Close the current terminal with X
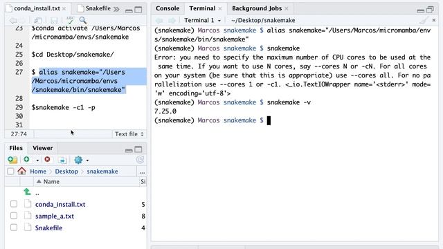This screenshot has height=249, width=443. coord(434,20)
